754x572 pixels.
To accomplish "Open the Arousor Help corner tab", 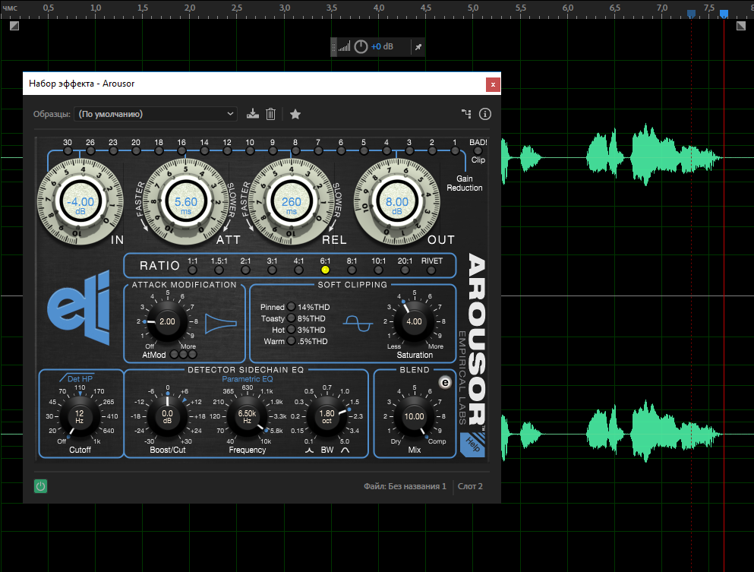I will 473,445.
